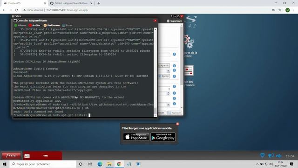This screenshot has width=298, height=168.
Task: Open the dropdown below the Agrandir button
Action: tap(168, 71)
